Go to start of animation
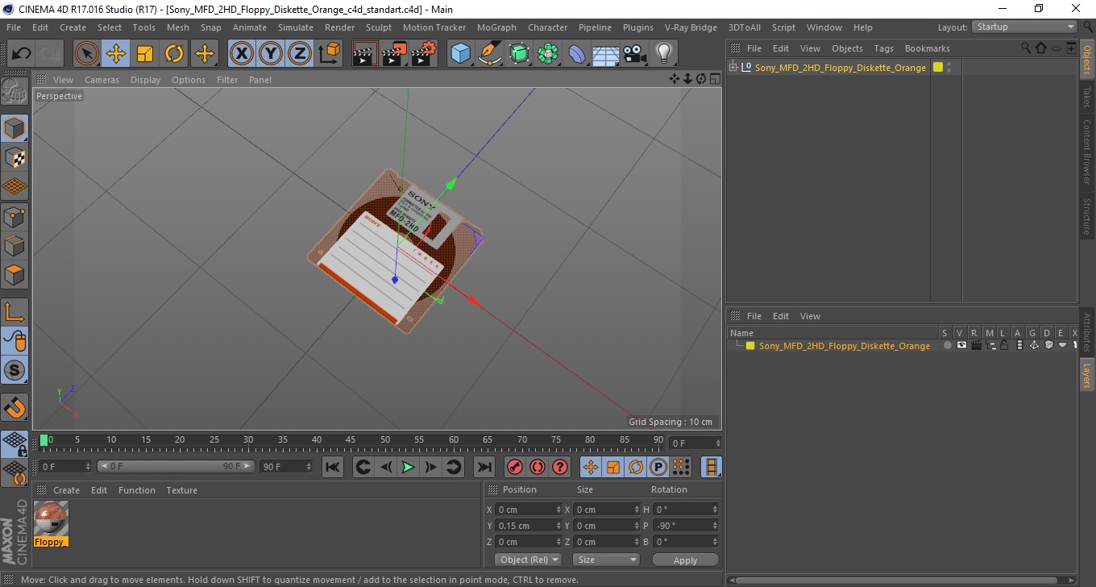1096x587 pixels. pos(333,467)
